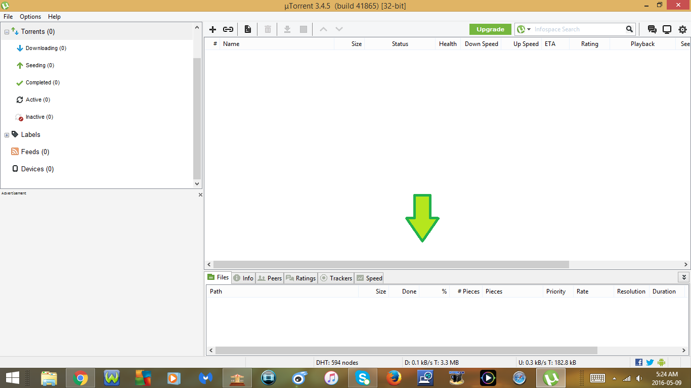This screenshot has width=691, height=388.
Task: Click the download speed status text
Action: tap(431, 363)
